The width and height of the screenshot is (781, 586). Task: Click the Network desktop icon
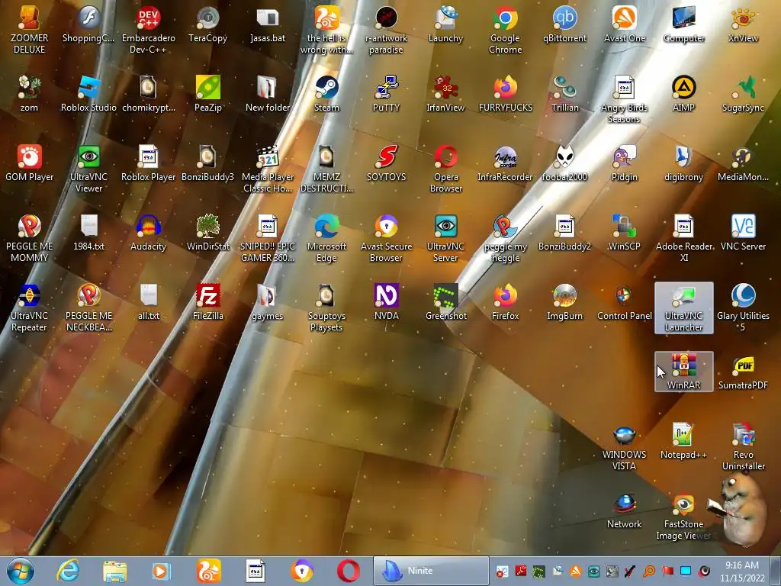(624, 510)
